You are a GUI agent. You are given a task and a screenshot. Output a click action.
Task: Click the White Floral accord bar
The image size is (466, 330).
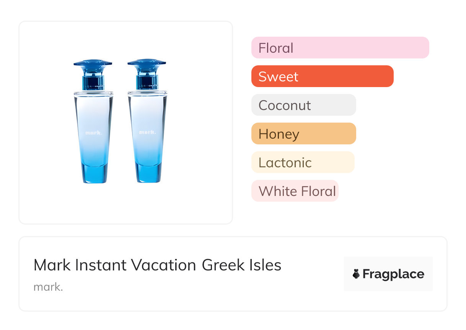coord(295,191)
